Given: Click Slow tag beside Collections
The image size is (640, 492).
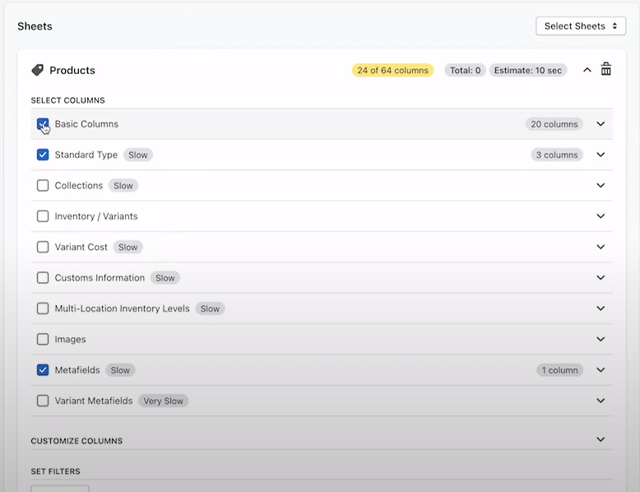Looking at the screenshot, I should 123,186.
